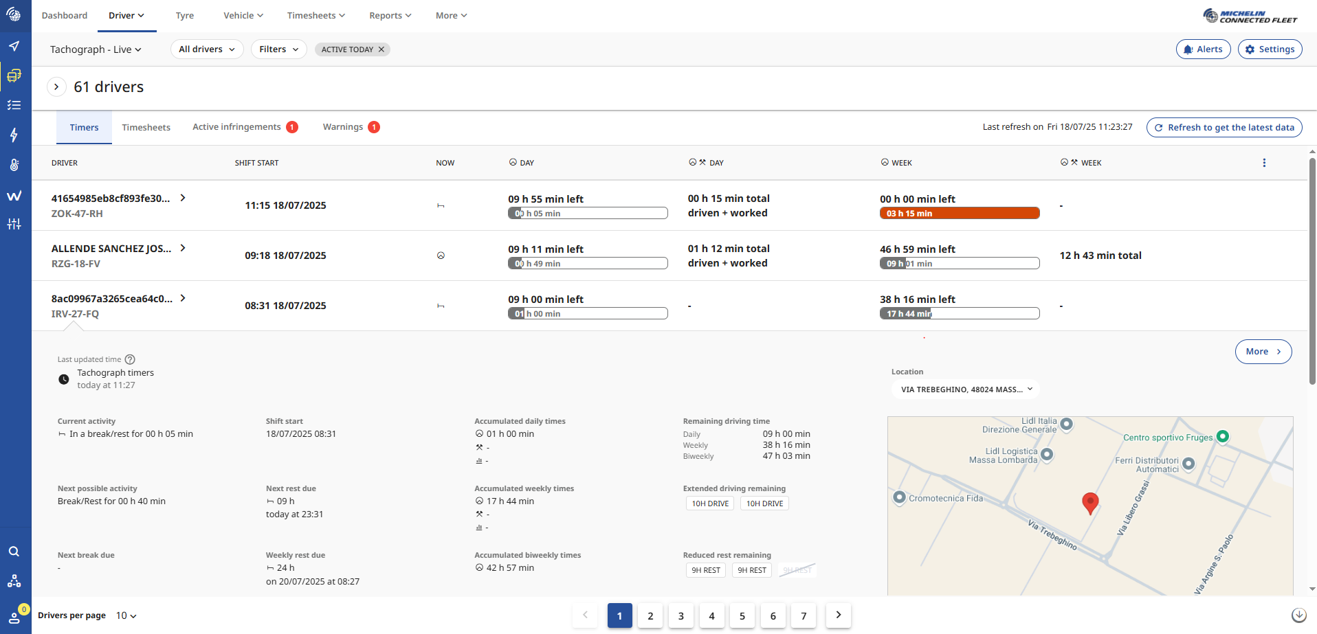Expand the Location address dropdown

point(966,389)
